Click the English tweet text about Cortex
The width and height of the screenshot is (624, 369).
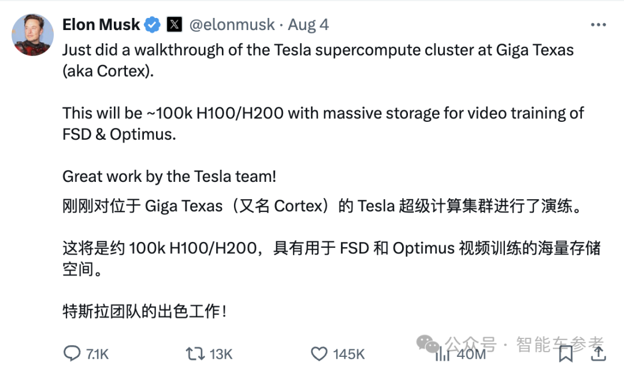click(318, 50)
